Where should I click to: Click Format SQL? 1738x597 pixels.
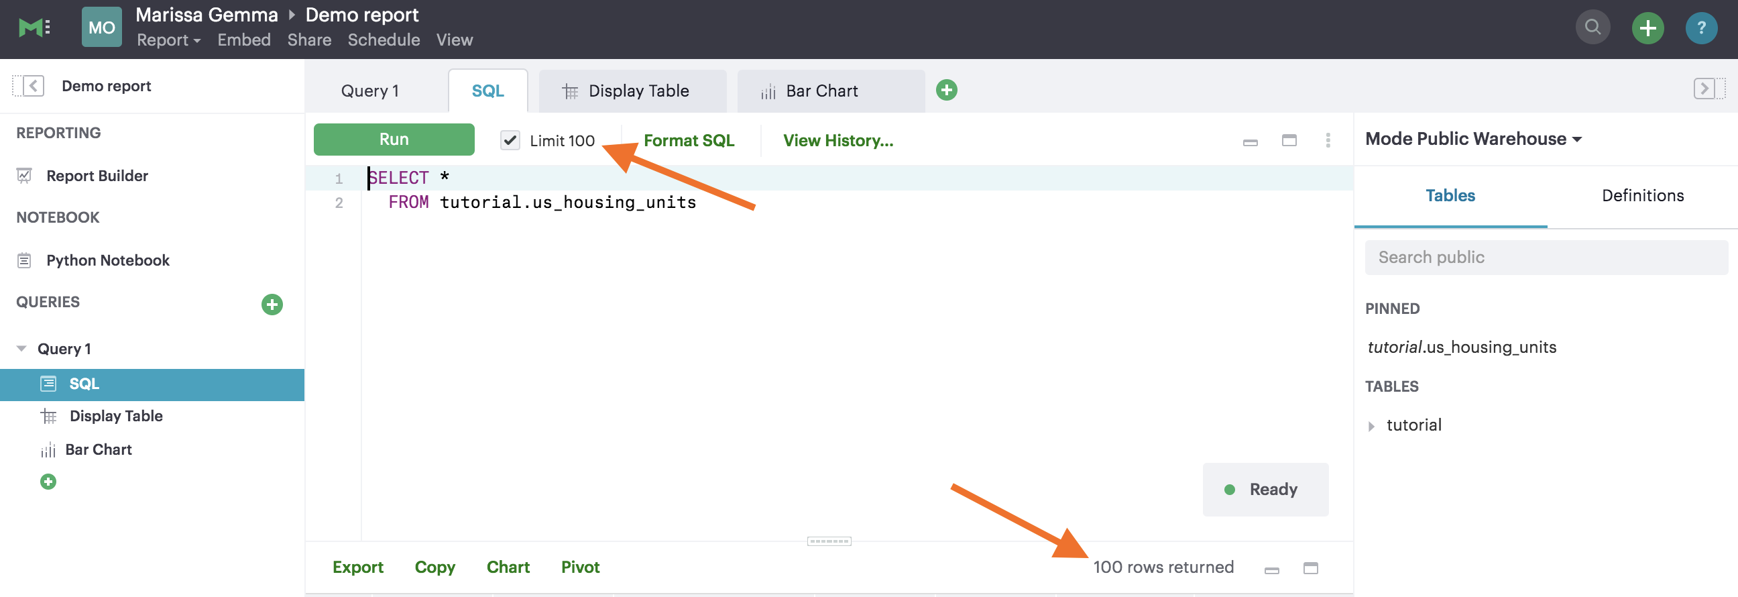[x=688, y=140]
